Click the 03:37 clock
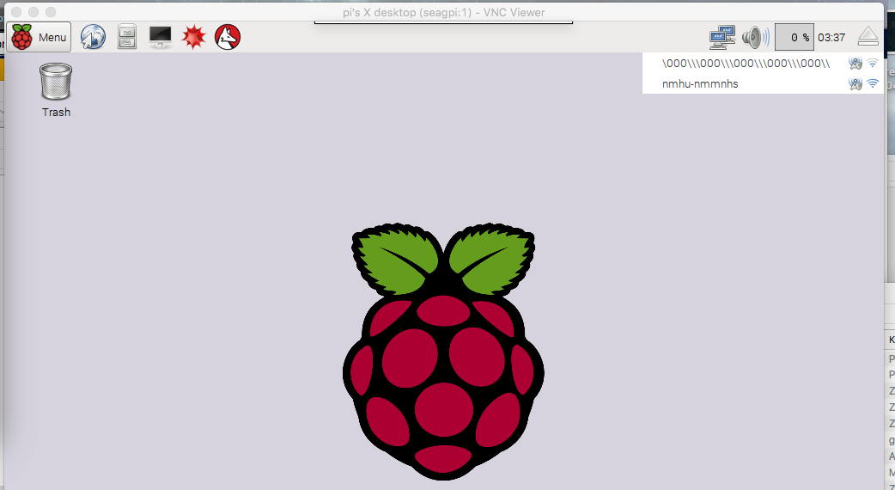 pyautogui.click(x=831, y=37)
